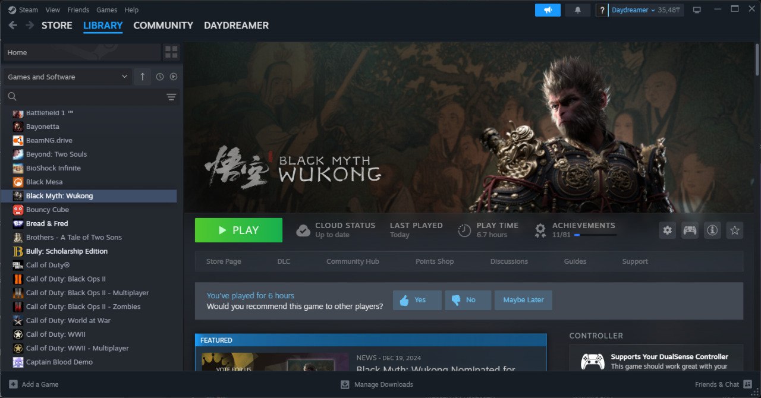
Task: Choose No for recommendation
Action: (468, 300)
